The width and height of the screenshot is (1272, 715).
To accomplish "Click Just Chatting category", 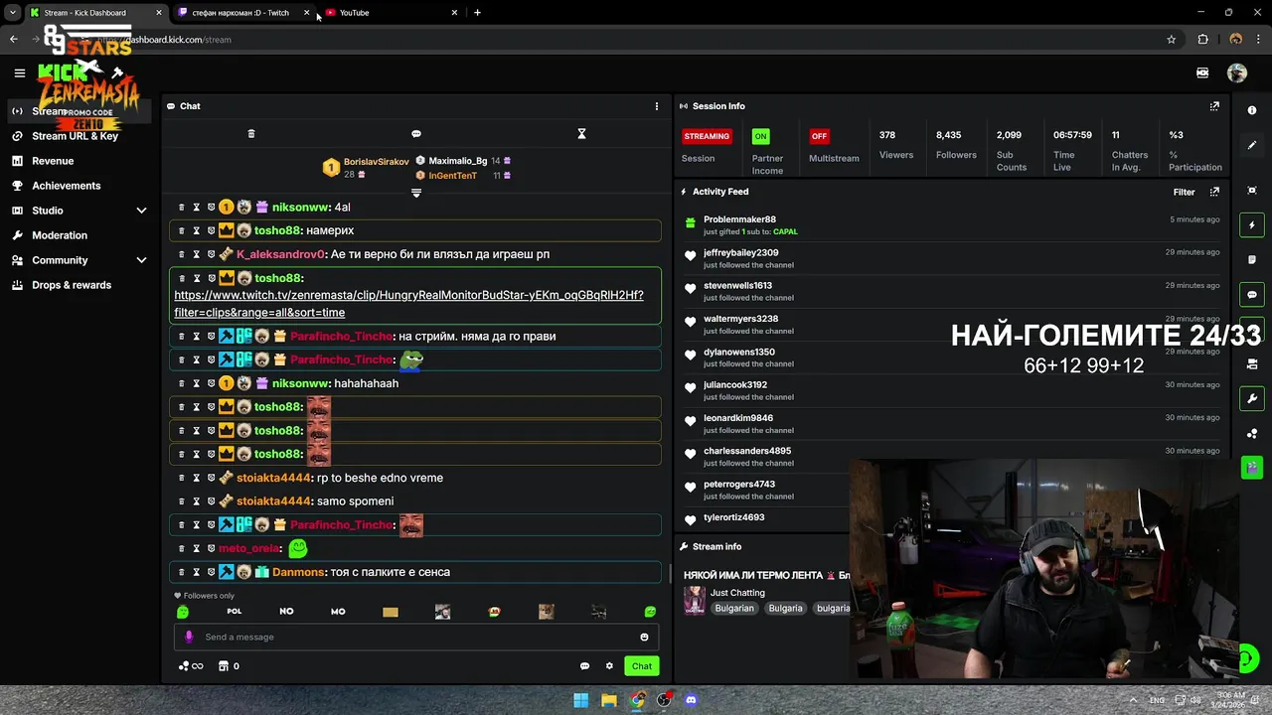I will [x=737, y=593].
